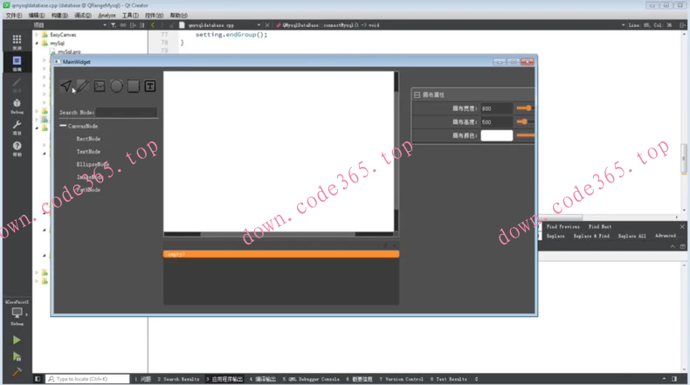Click Replace & Find button
The height and width of the screenshot is (385, 690).
tap(591, 237)
